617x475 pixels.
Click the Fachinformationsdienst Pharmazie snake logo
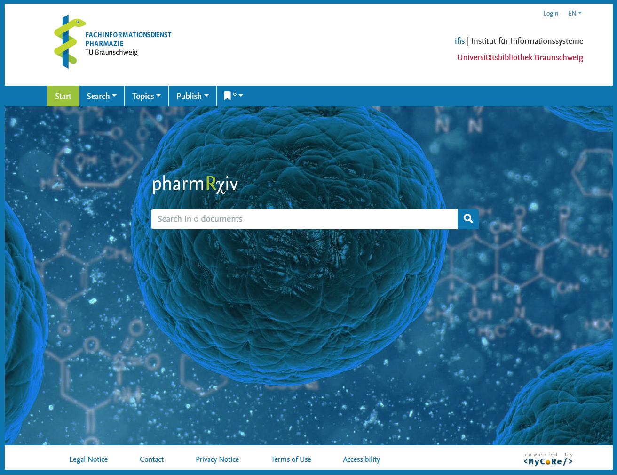[x=70, y=42]
